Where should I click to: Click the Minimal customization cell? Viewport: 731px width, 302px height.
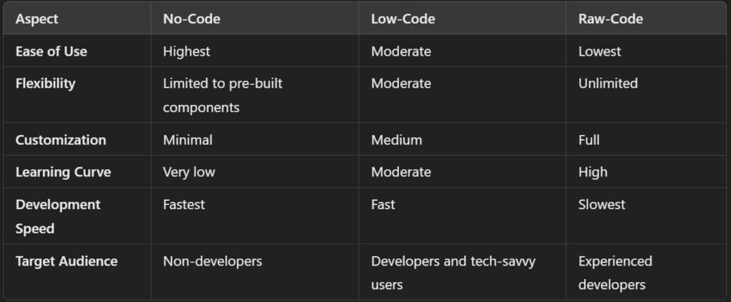coord(187,140)
